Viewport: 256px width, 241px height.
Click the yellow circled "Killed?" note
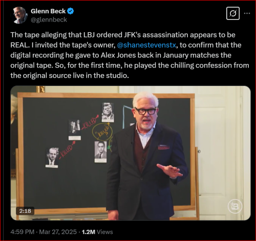(102, 132)
